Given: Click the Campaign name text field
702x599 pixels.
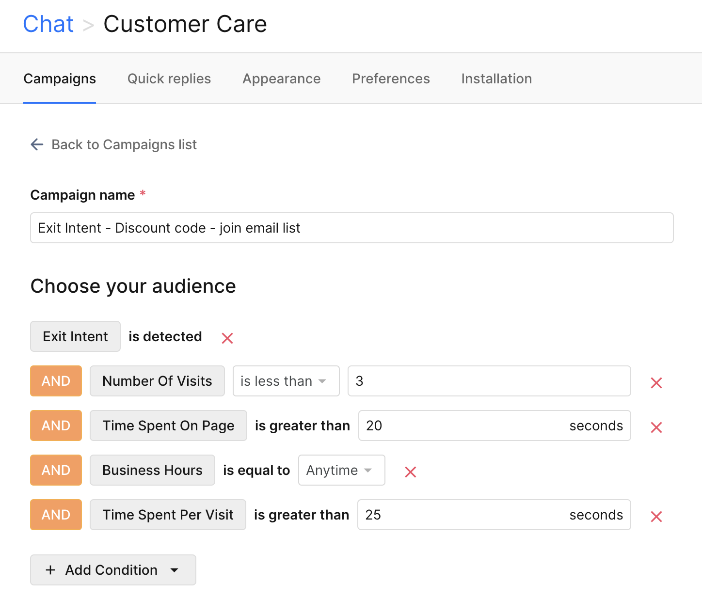Looking at the screenshot, I should click(x=351, y=228).
